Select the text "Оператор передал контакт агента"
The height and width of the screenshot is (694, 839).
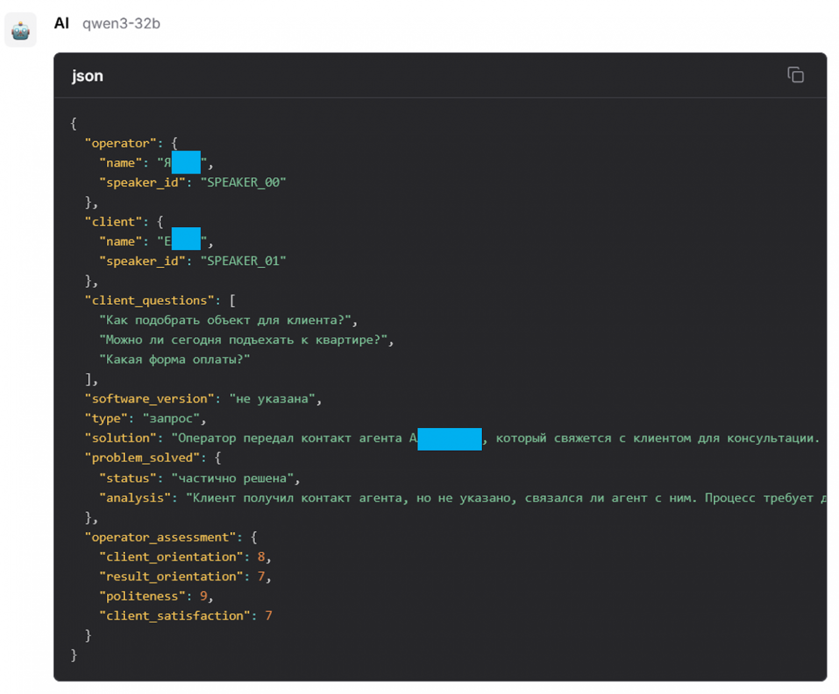290,438
